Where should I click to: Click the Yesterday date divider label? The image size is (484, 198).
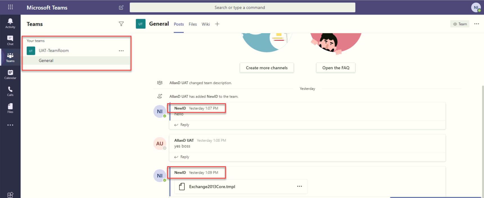[307, 89]
